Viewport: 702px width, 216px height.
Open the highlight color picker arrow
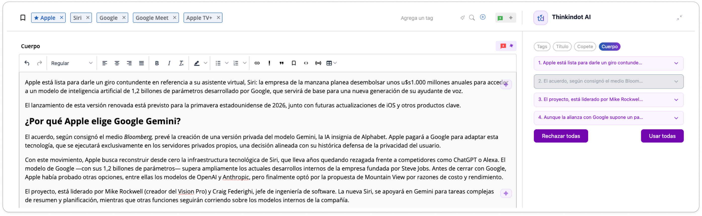coord(206,63)
